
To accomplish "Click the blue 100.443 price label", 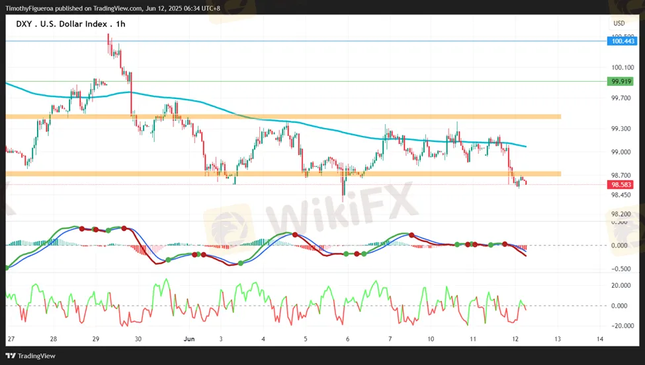I will point(623,41).
